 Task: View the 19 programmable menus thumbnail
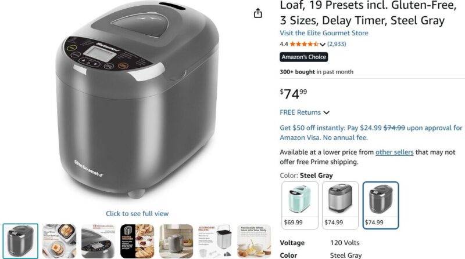98,241
